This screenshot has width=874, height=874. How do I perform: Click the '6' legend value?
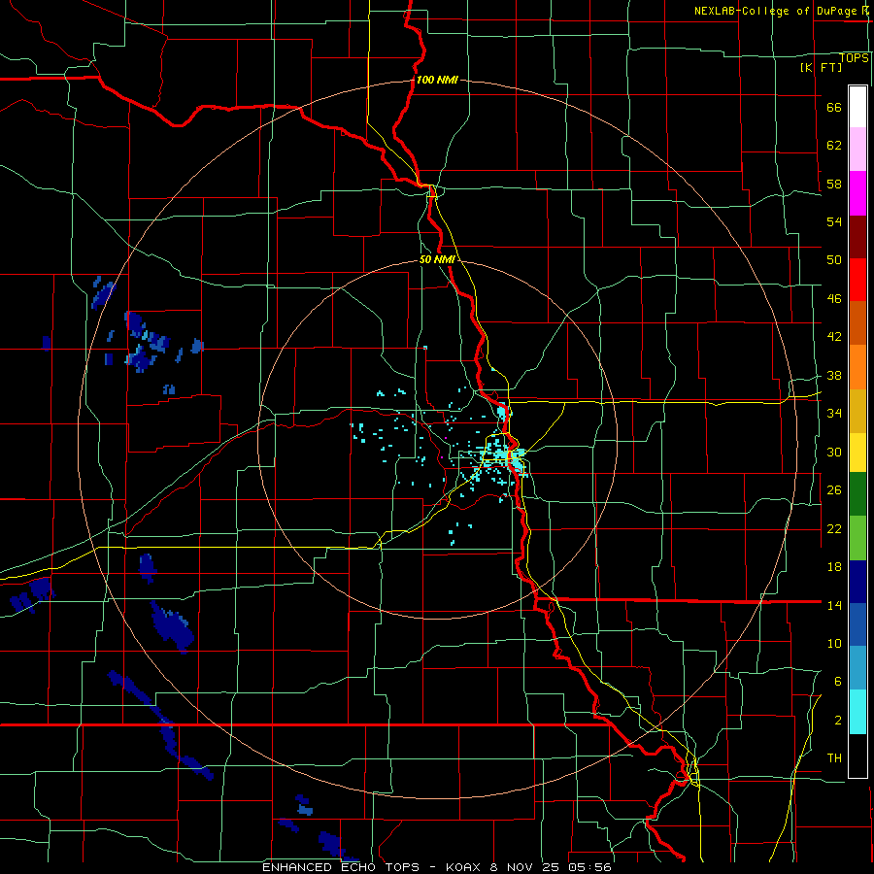[x=837, y=681]
